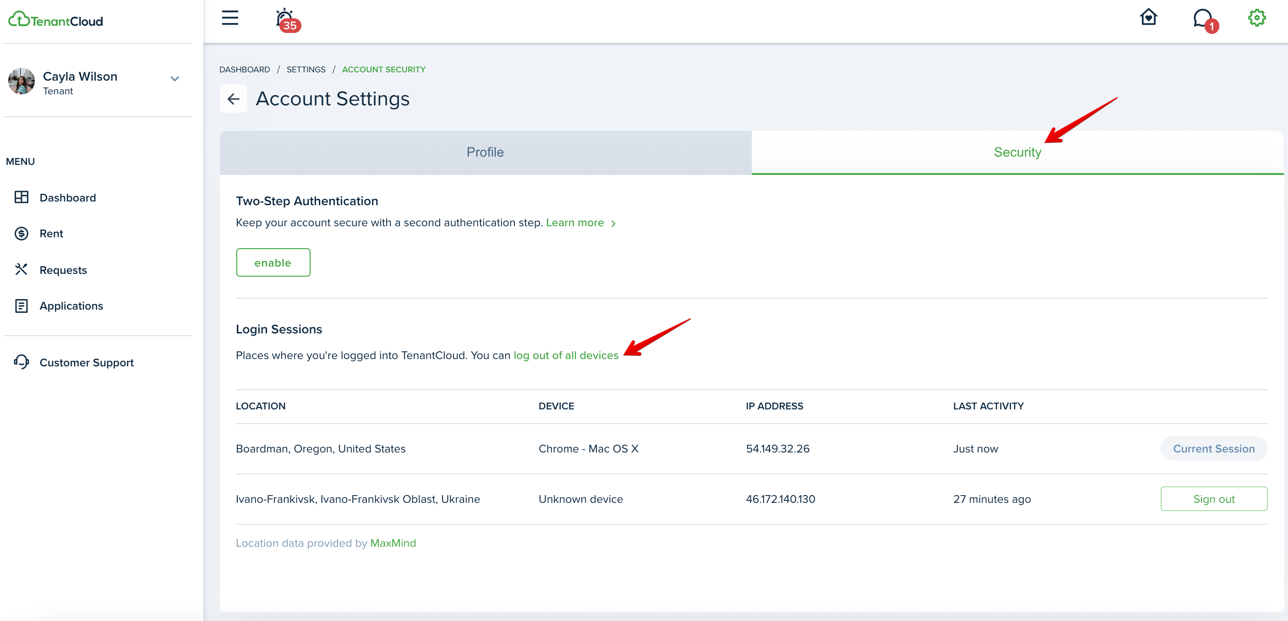Screen dimensions: 1288x621
Task: Click the LAST ACTIVITY column header
Action: coord(988,406)
